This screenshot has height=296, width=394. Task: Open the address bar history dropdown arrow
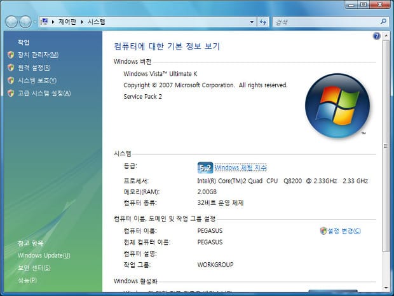[252, 22]
